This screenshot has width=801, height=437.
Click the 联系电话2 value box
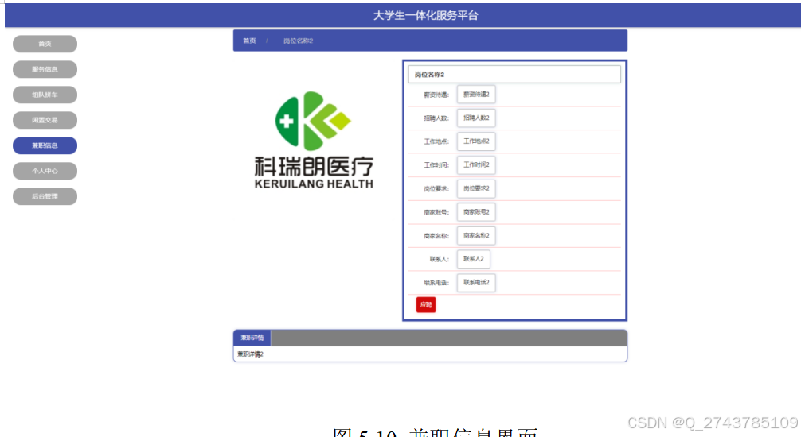[476, 283]
